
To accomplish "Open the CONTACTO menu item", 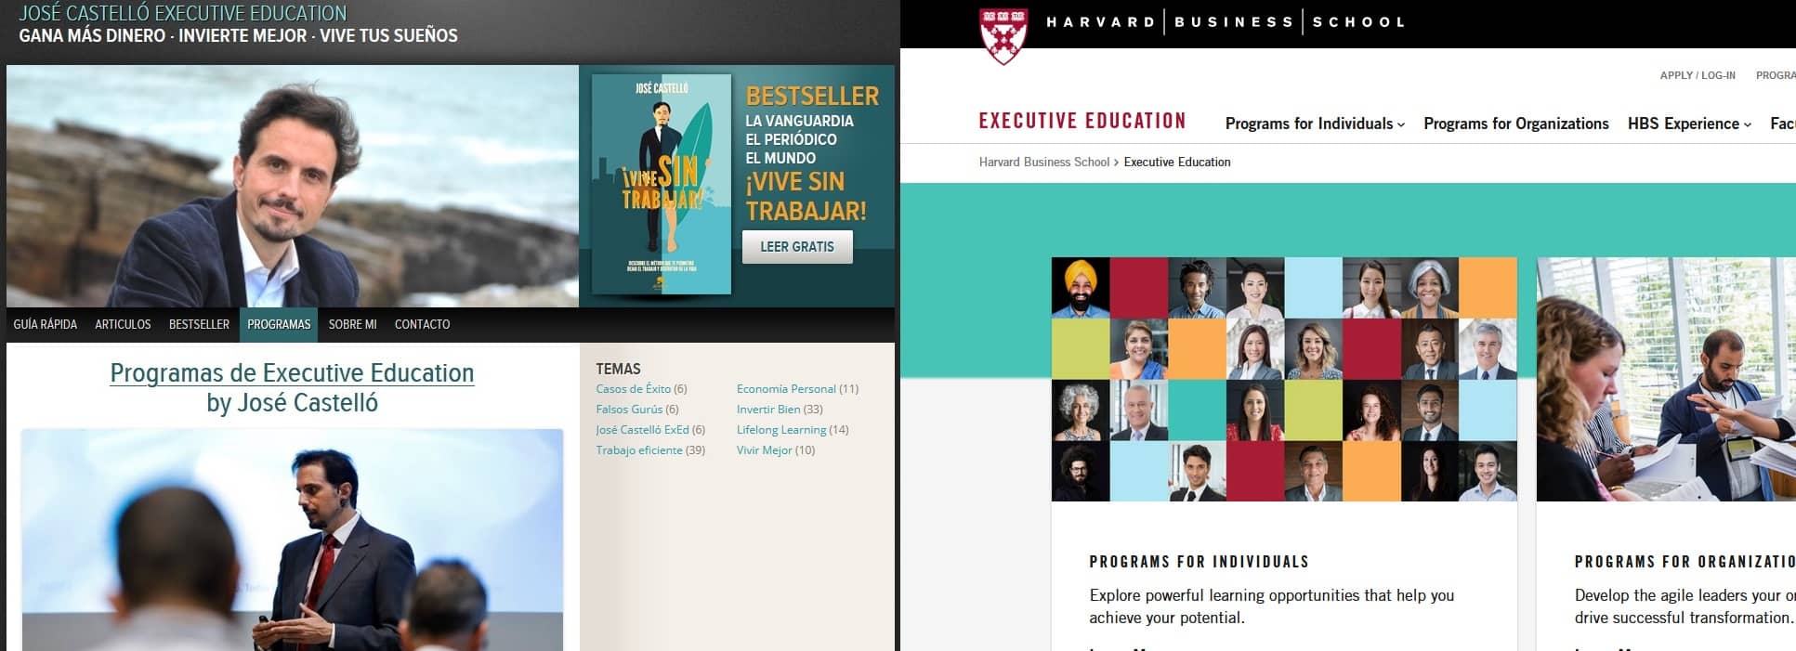I will pyautogui.click(x=422, y=324).
